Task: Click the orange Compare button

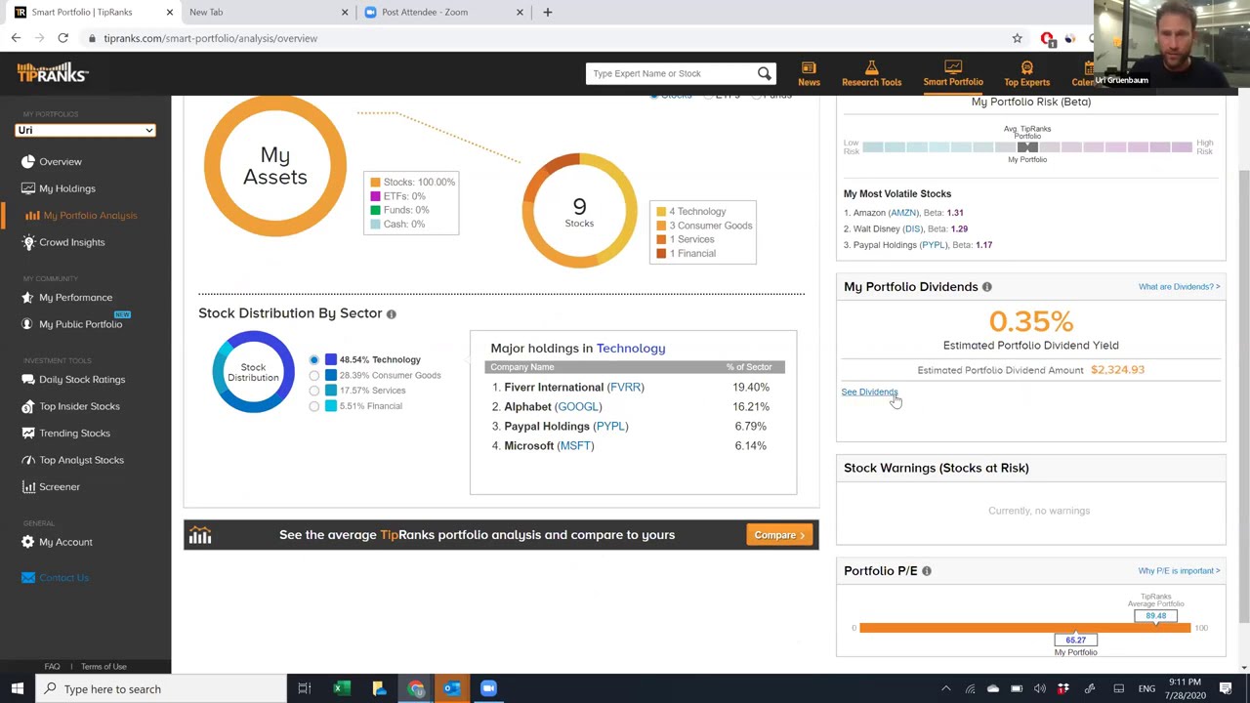Action: [x=779, y=535]
